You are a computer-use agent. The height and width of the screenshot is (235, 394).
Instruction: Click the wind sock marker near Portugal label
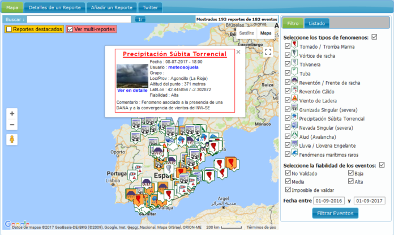point(132,176)
